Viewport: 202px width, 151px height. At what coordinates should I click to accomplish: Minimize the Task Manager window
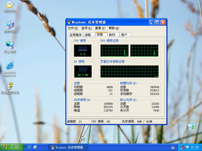[151, 22]
